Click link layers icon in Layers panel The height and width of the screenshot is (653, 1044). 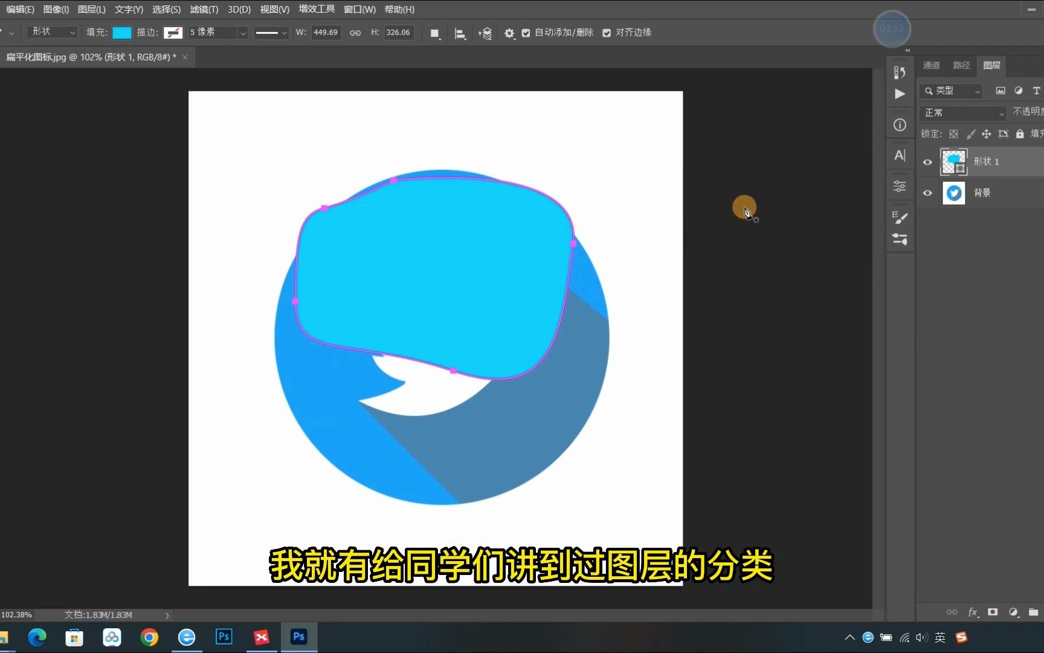click(x=952, y=612)
